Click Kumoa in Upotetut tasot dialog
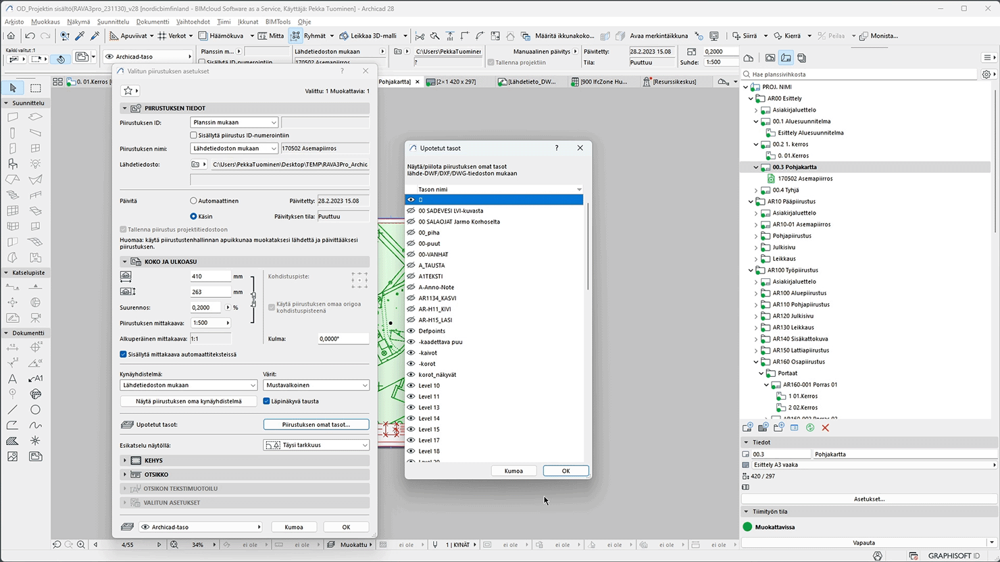 coord(514,471)
